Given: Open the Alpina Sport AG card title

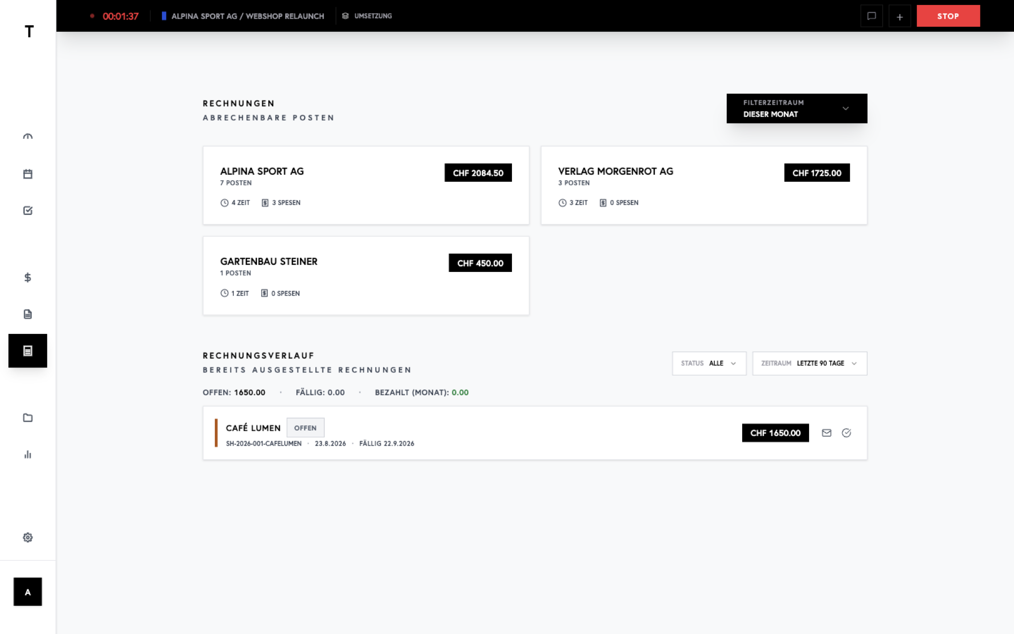Looking at the screenshot, I should click(x=262, y=171).
